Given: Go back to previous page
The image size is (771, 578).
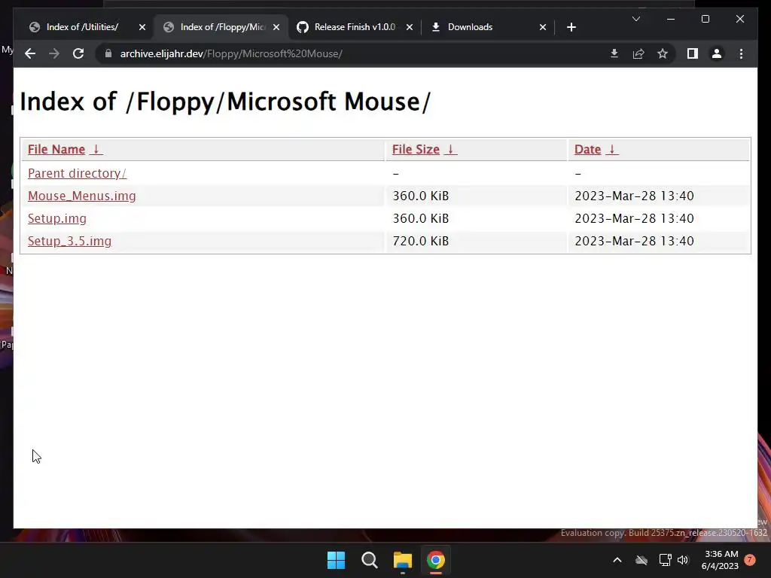Looking at the screenshot, I should coord(30,53).
